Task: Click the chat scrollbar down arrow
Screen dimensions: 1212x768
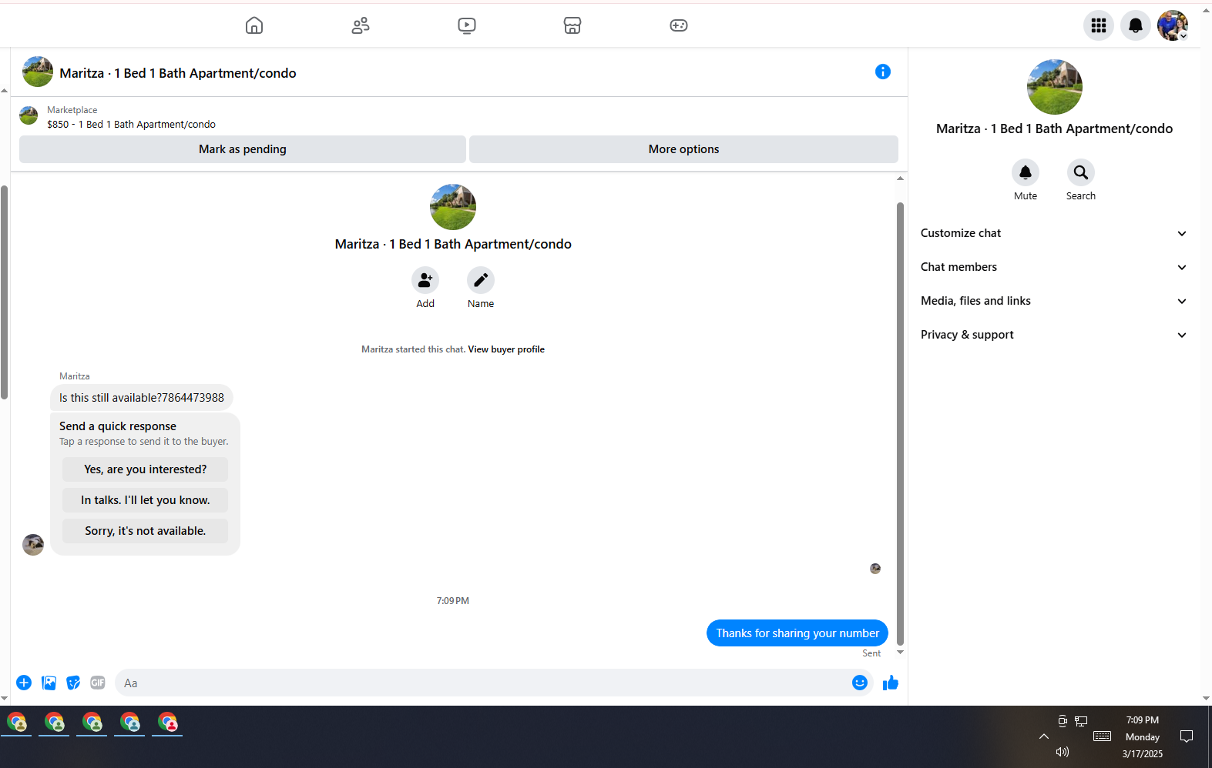Action: pyautogui.click(x=900, y=653)
